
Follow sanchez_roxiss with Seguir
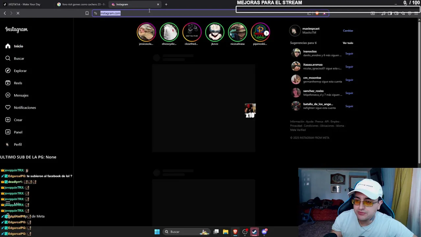point(349,93)
